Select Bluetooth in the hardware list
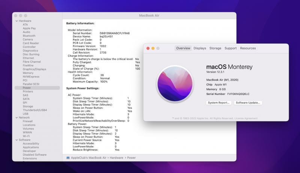This screenshot has width=300, height=173. 29,36
